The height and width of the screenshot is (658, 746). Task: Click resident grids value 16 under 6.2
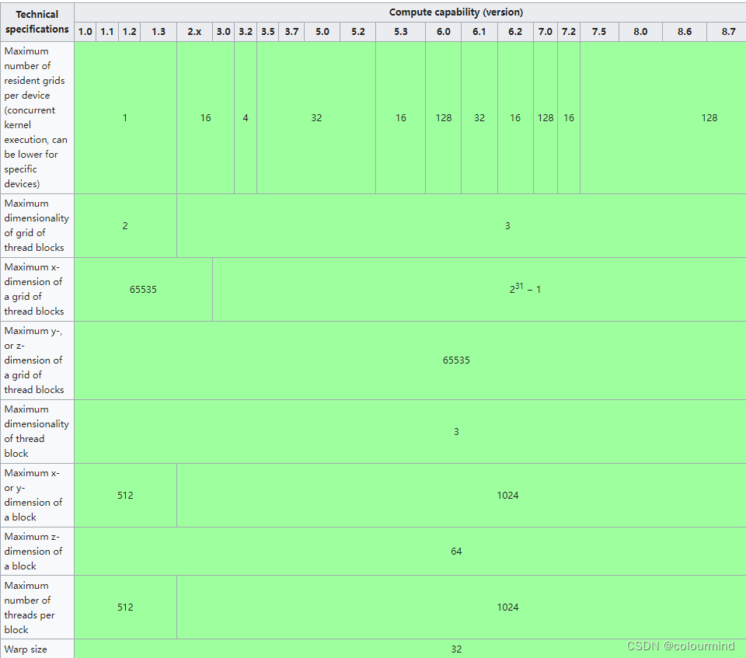click(515, 117)
